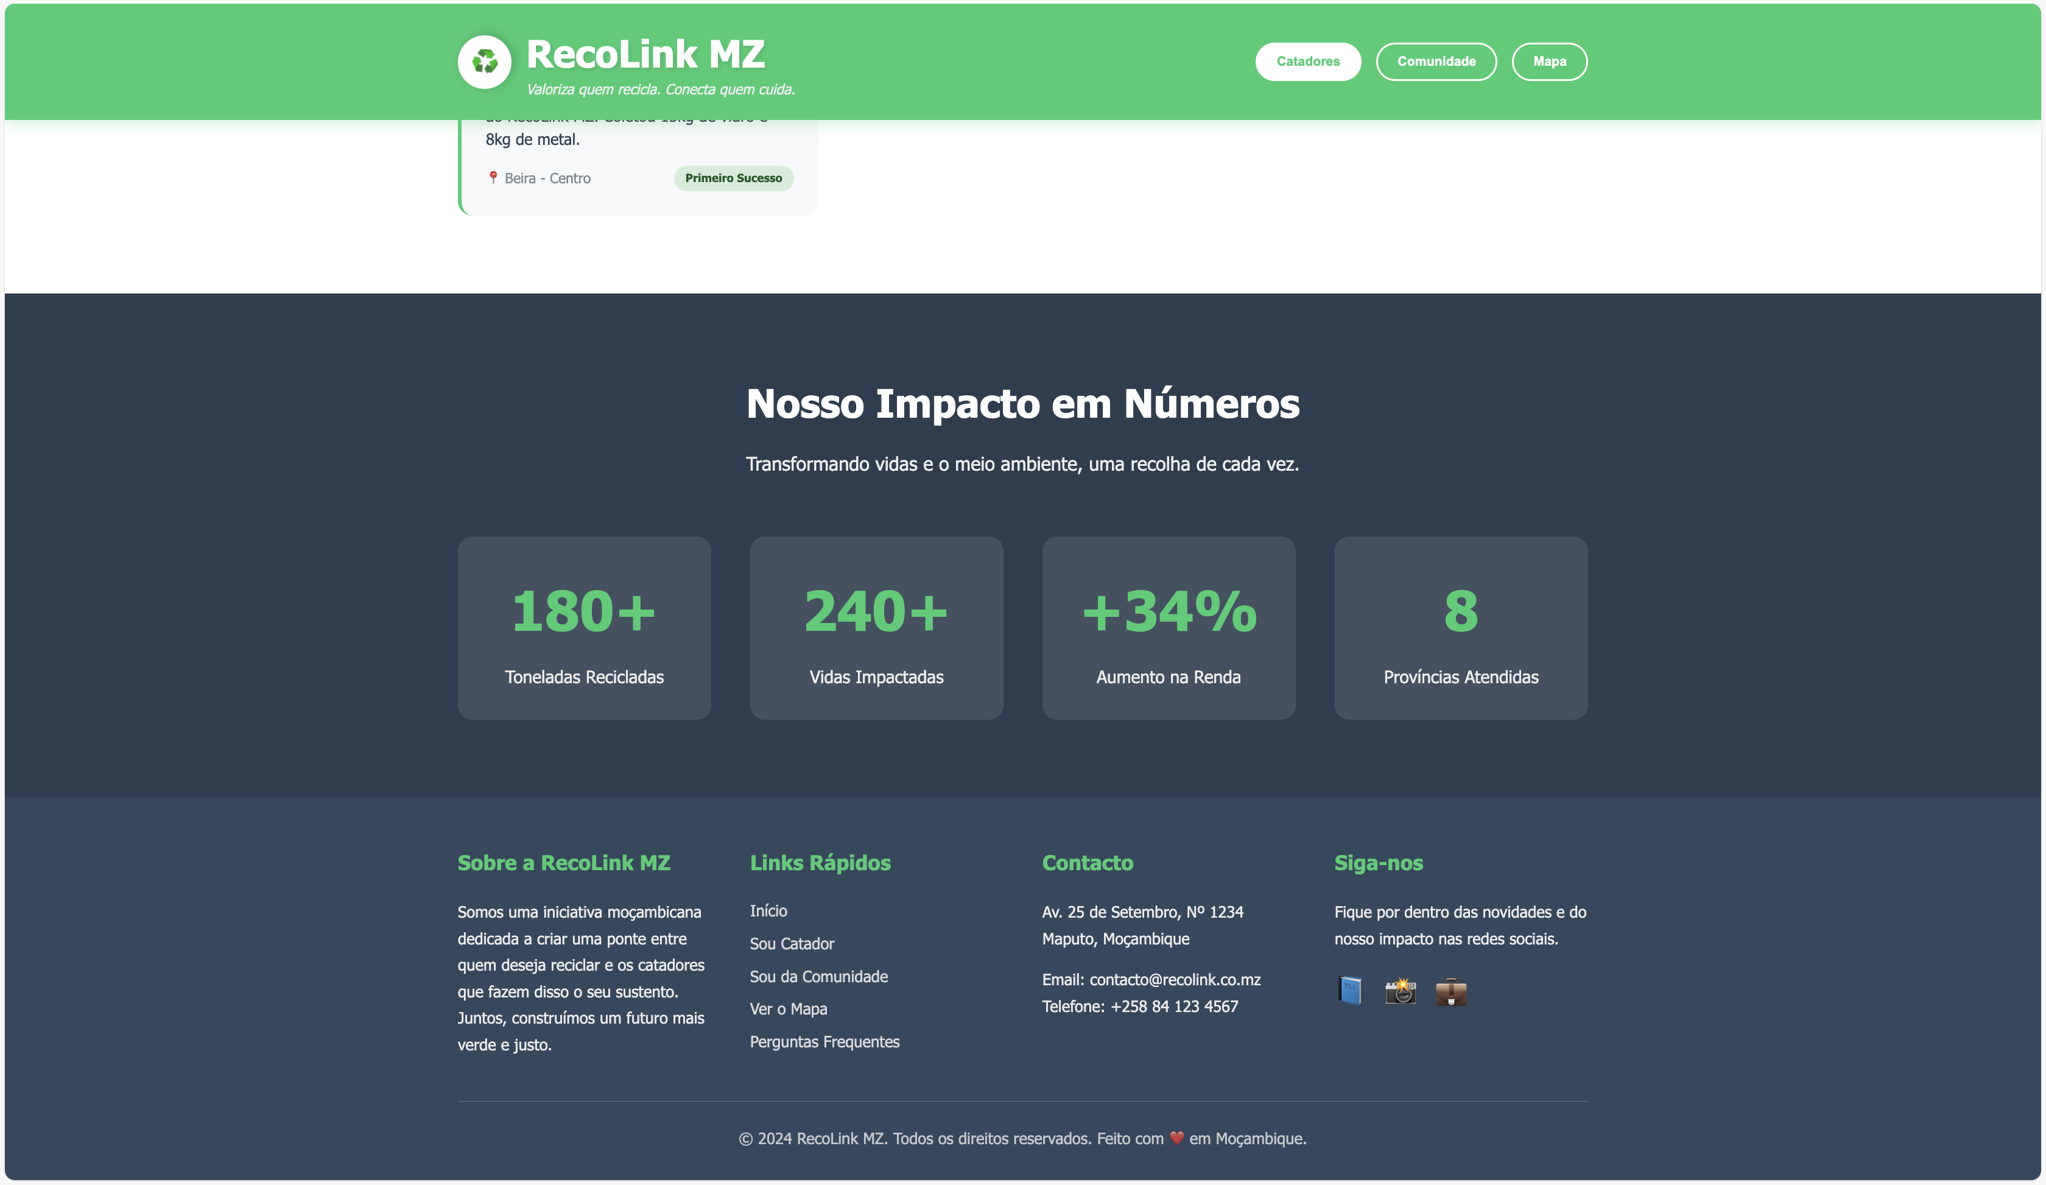Select the Catadores navigation button
Viewport: 2046px width, 1185px height.
click(1308, 61)
